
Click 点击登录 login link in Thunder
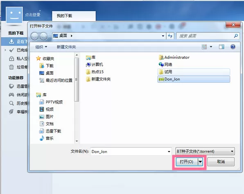33,15
